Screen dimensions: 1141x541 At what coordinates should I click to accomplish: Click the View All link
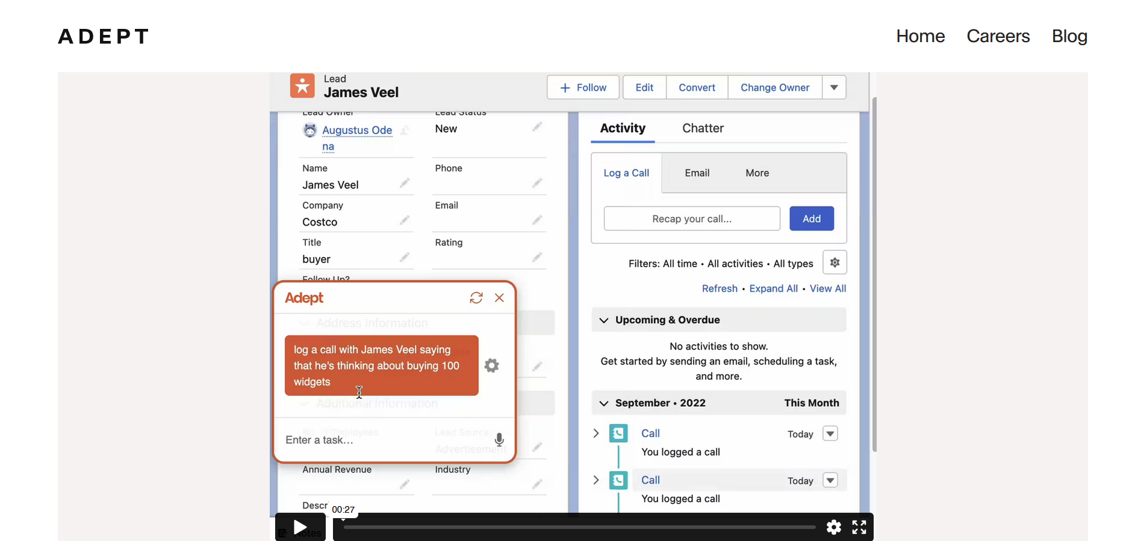[828, 288]
